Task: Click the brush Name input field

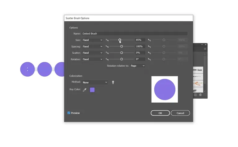Action: (x=134, y=33)
